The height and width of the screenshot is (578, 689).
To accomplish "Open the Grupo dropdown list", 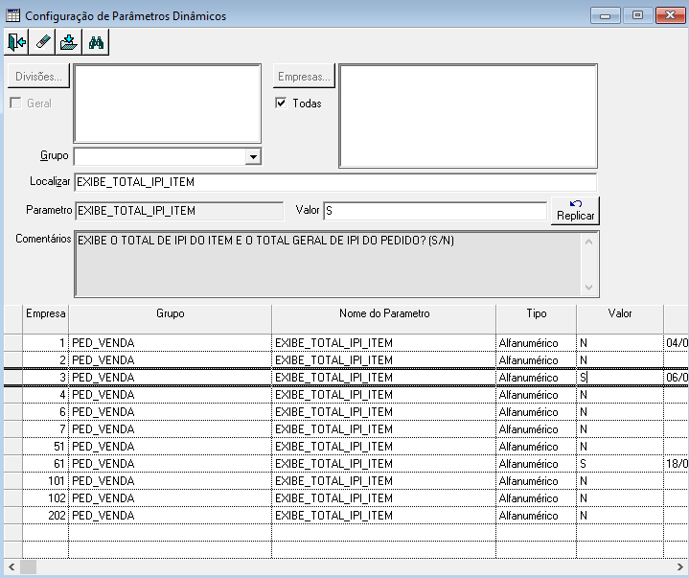I will click(253, 156).
